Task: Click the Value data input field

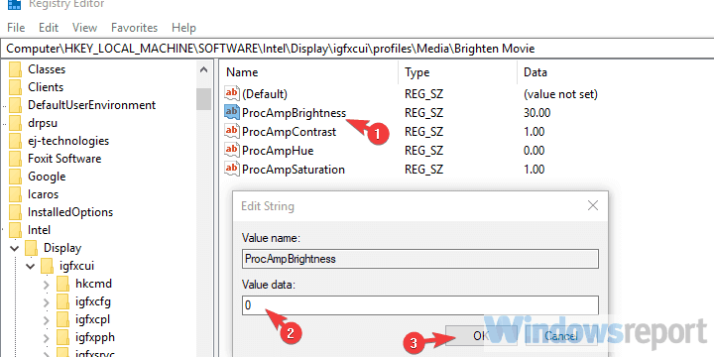Action: pos(419,305)
